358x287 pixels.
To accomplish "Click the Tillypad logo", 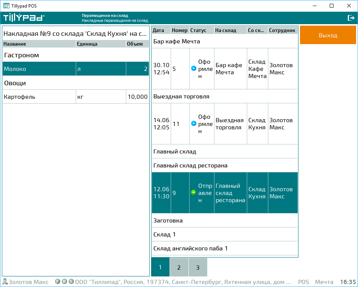I will click(x=24, y=18).
